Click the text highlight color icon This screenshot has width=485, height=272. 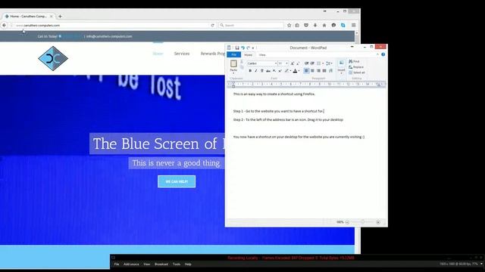pos(286,71)
